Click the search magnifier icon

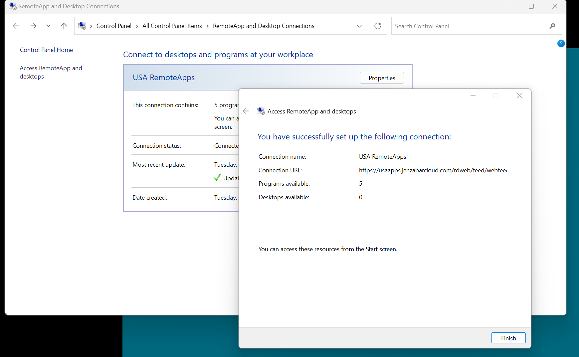[x=552, y=26]
